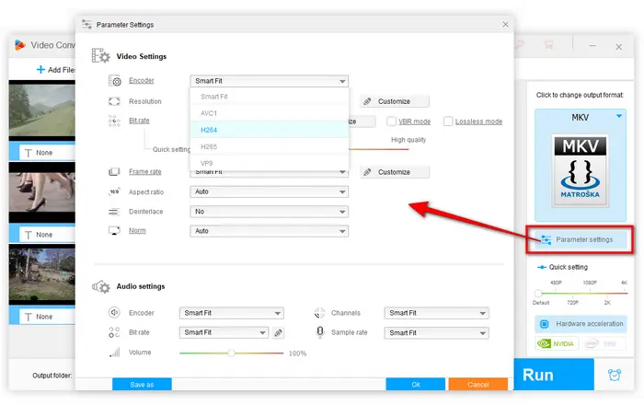Choose VP9 from encoder list

(269, 163)
